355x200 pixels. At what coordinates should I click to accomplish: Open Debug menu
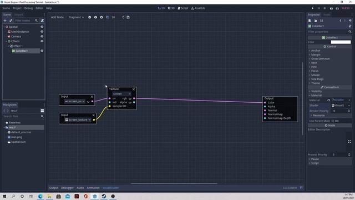28,8
